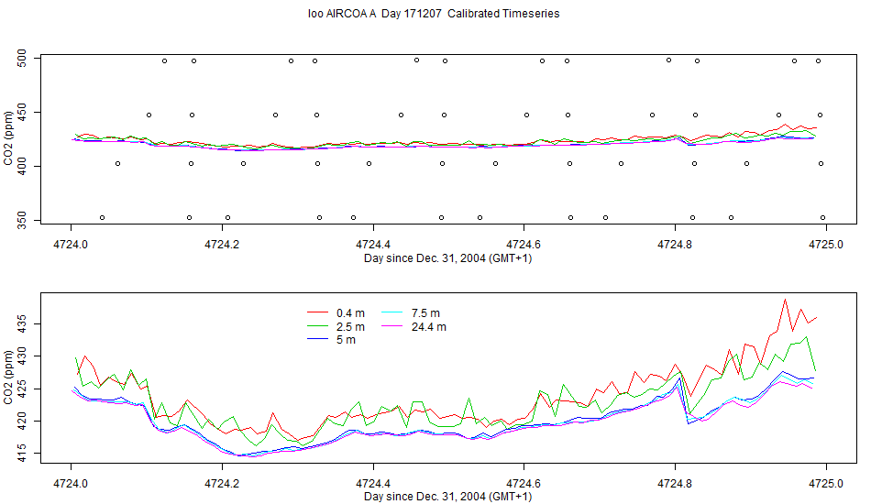
Task: Click the '500' y-axis tick label
Action: click(22, 59)
